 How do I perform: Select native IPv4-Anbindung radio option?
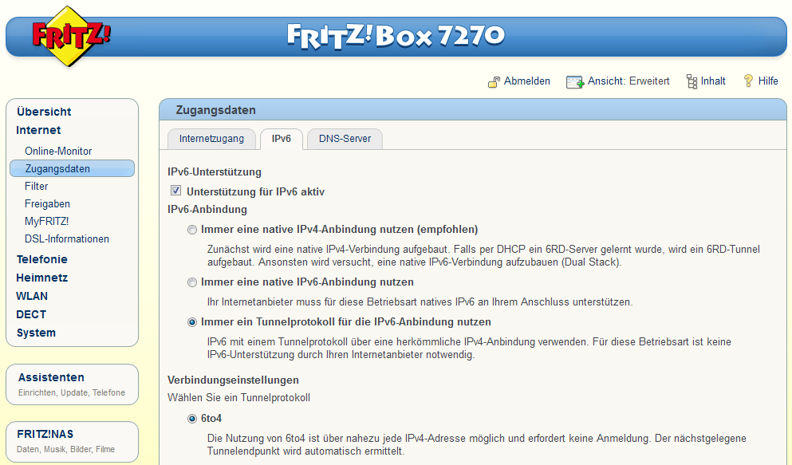tap(192, 230)
